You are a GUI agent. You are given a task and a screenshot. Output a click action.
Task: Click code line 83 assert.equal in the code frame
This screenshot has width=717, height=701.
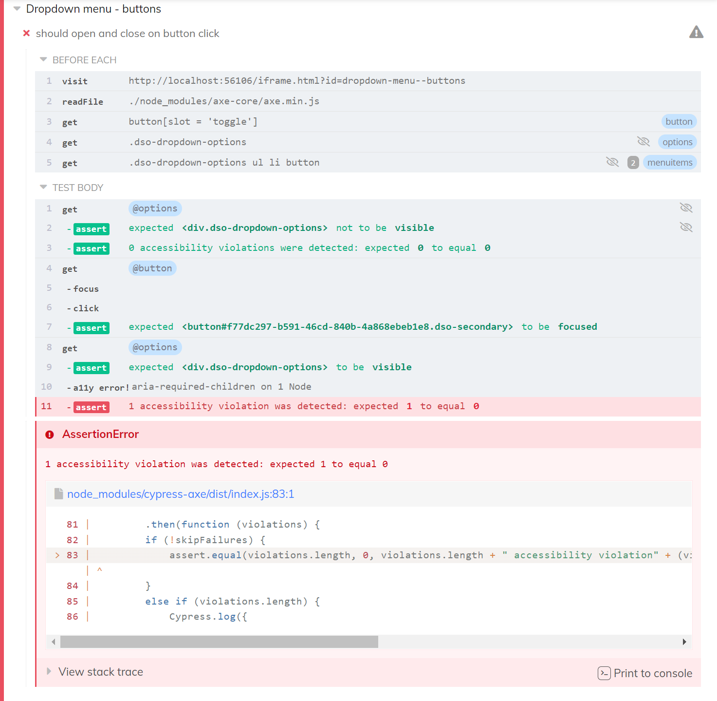(x=369, y=555)
